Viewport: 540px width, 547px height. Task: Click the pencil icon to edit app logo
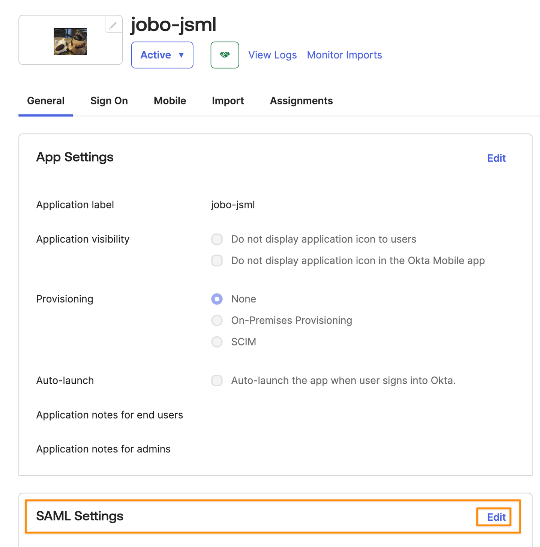tap(113, 25)
